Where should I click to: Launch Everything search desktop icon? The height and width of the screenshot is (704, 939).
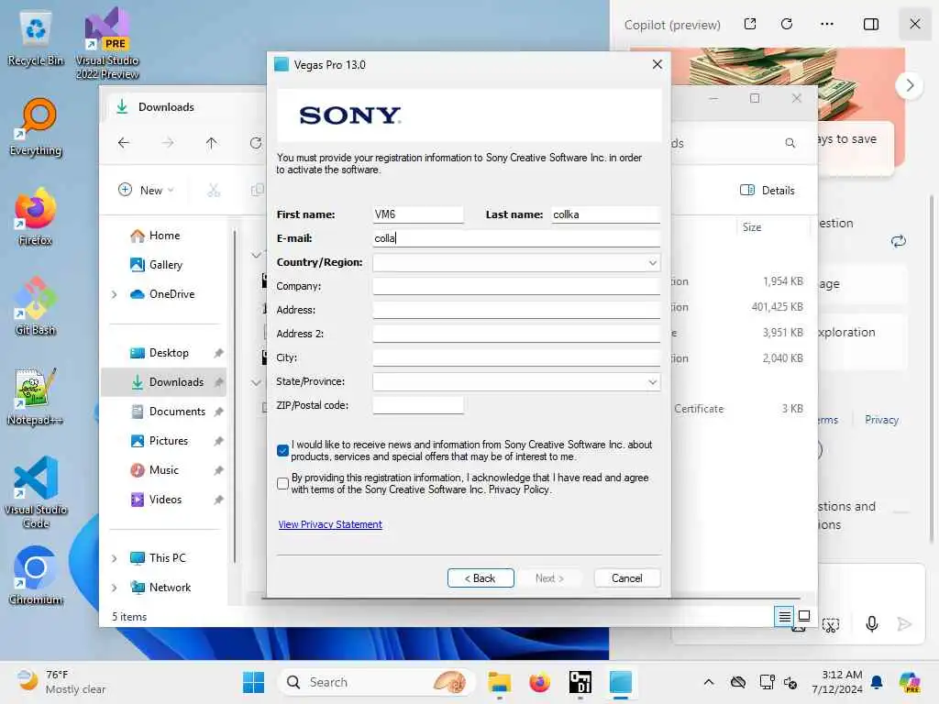point(36,126)
